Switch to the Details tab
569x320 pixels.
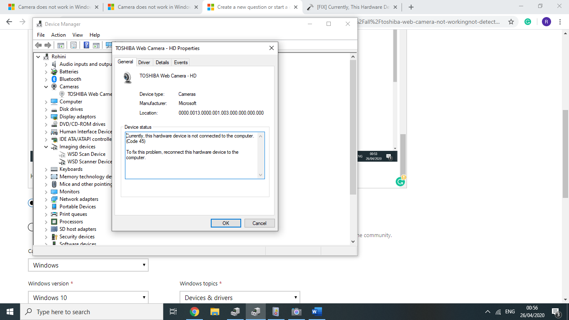[162, 62]
